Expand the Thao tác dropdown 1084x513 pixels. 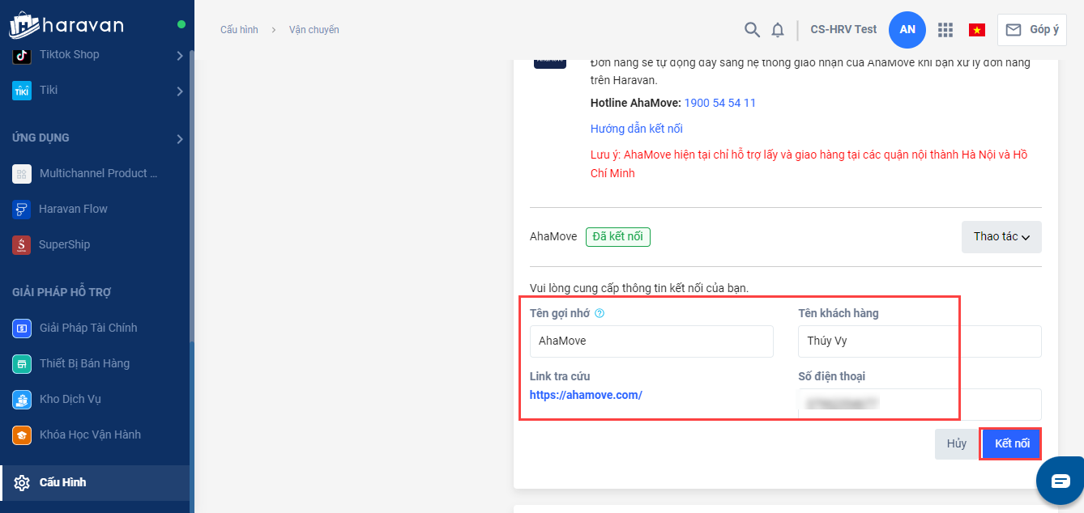(x=1001, y=237)
